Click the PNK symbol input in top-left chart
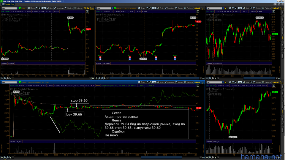The height and width of the screenshot is (160, 285). pos(9,8)
